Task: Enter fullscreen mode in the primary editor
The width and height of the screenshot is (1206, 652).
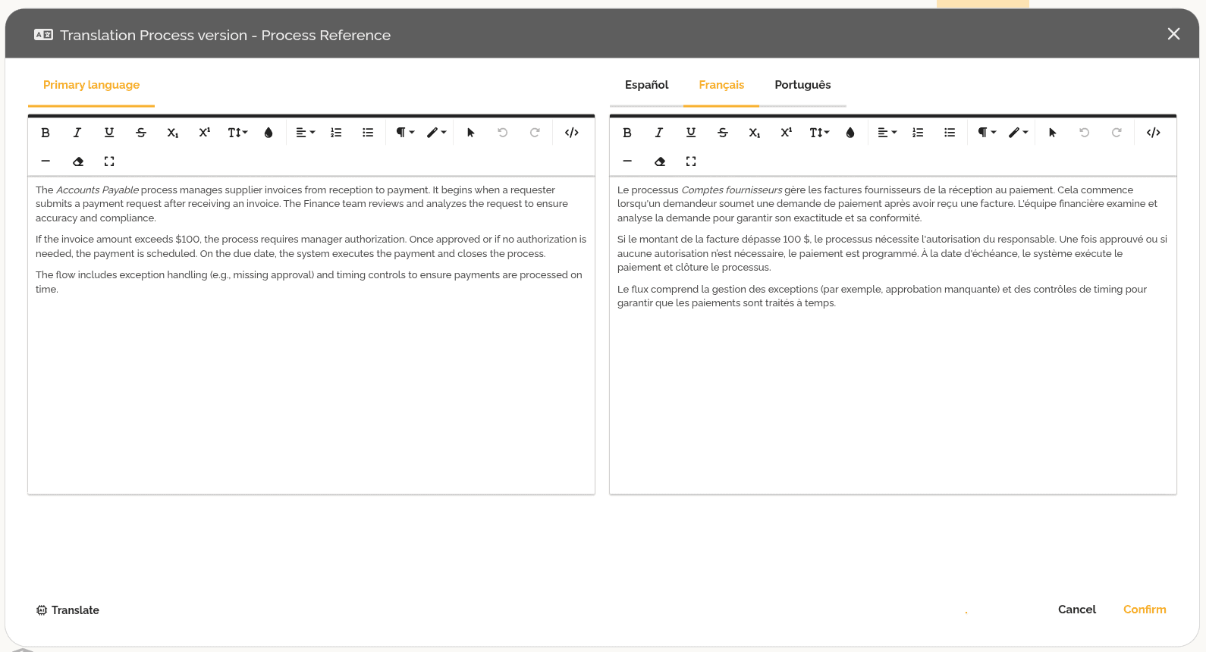Action: pyautogui.click(x=109, y=161)
